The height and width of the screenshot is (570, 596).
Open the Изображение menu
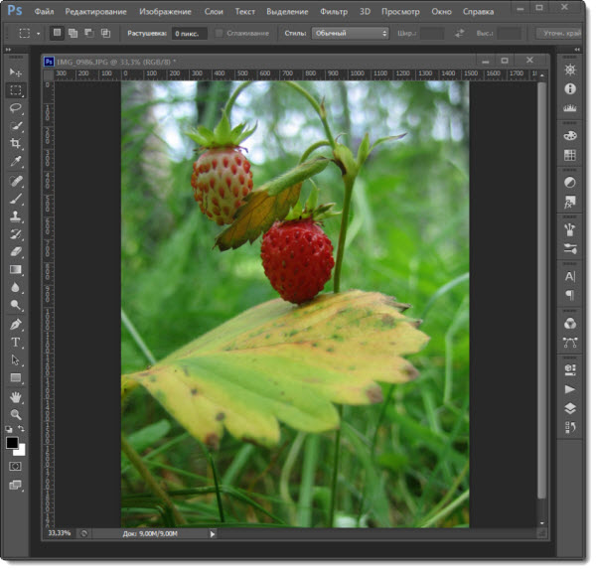click(x=167, y=11)
